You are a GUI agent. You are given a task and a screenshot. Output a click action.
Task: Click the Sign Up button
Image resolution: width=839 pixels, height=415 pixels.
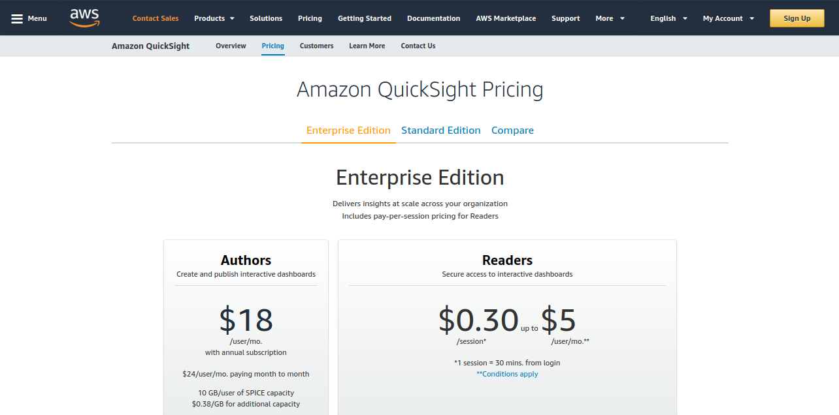(797, 18)
